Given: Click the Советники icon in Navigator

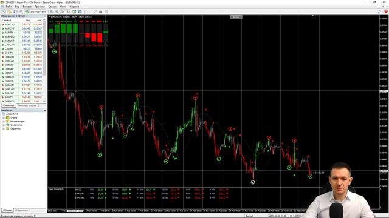Looking at the screenshot, I should point(7,125).
